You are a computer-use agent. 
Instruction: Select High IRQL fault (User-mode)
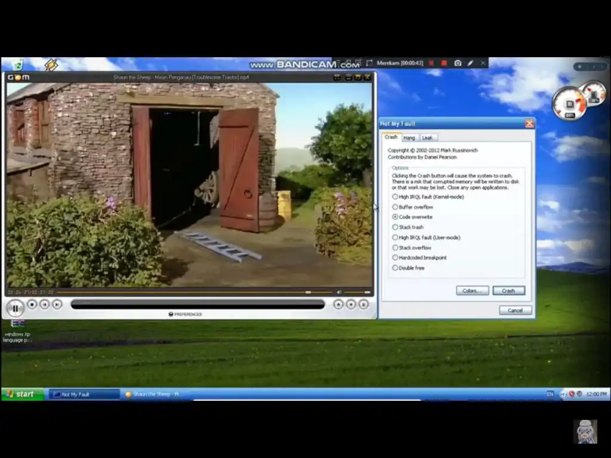click(x=426, y=237)
